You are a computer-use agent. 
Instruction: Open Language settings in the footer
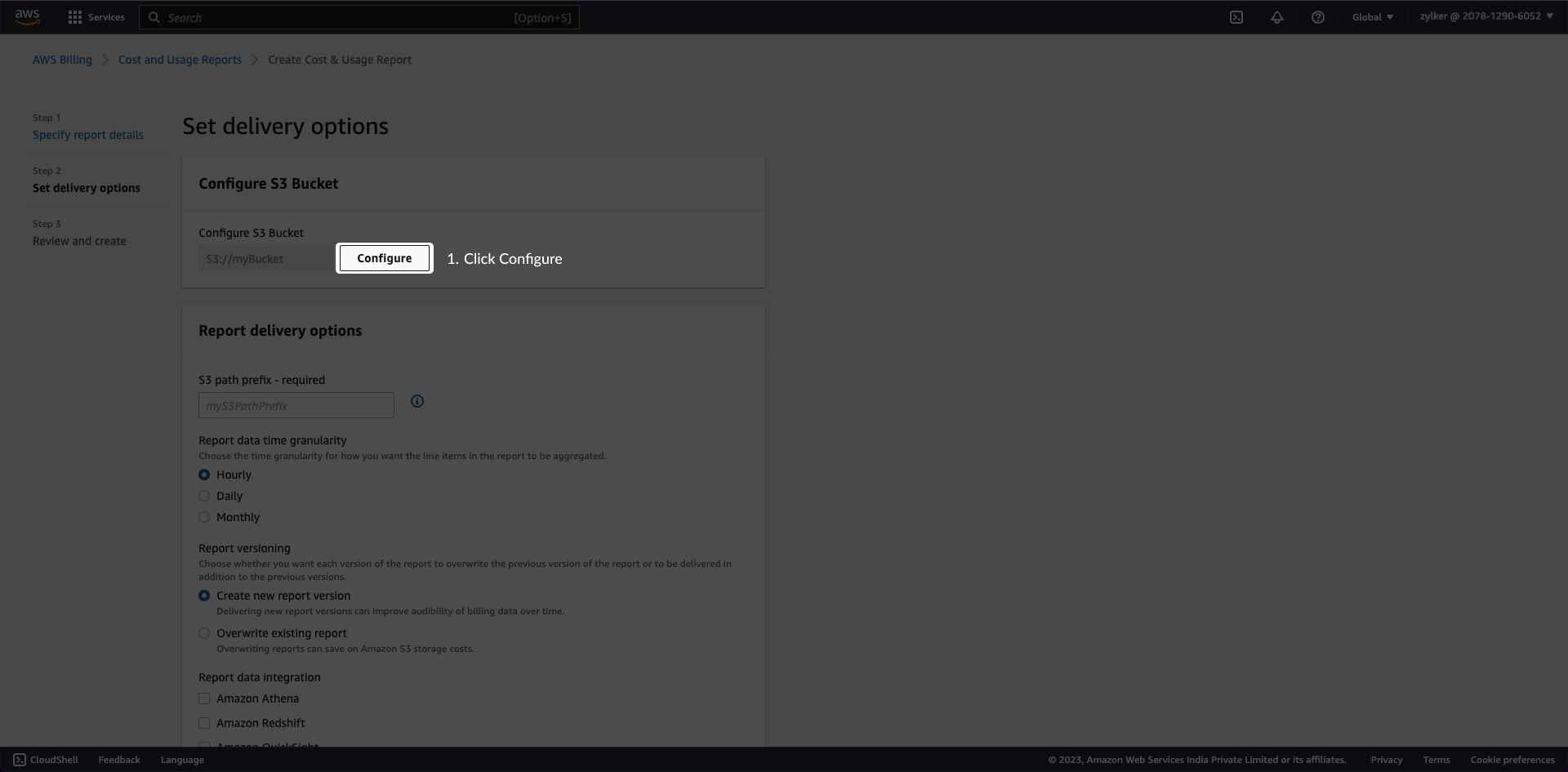point(182,760)
